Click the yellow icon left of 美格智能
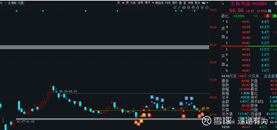 (x=223, y=3)
